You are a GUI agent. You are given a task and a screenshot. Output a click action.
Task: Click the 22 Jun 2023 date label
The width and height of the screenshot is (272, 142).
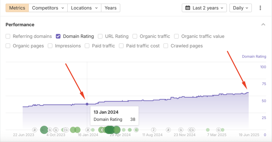(24, 135)
